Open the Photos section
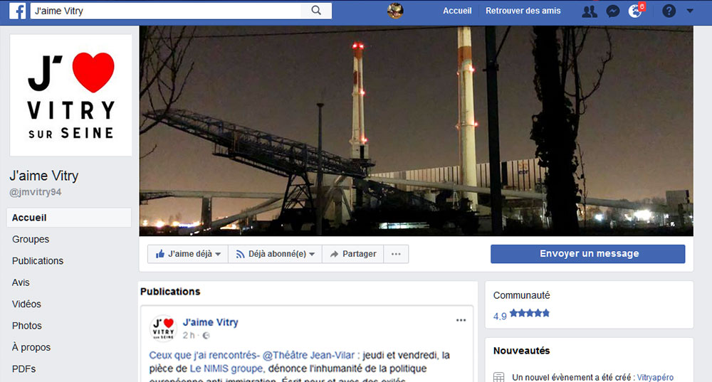Image resolution: width=712 pixels, height=382 pixels. (x=27, y=326)
